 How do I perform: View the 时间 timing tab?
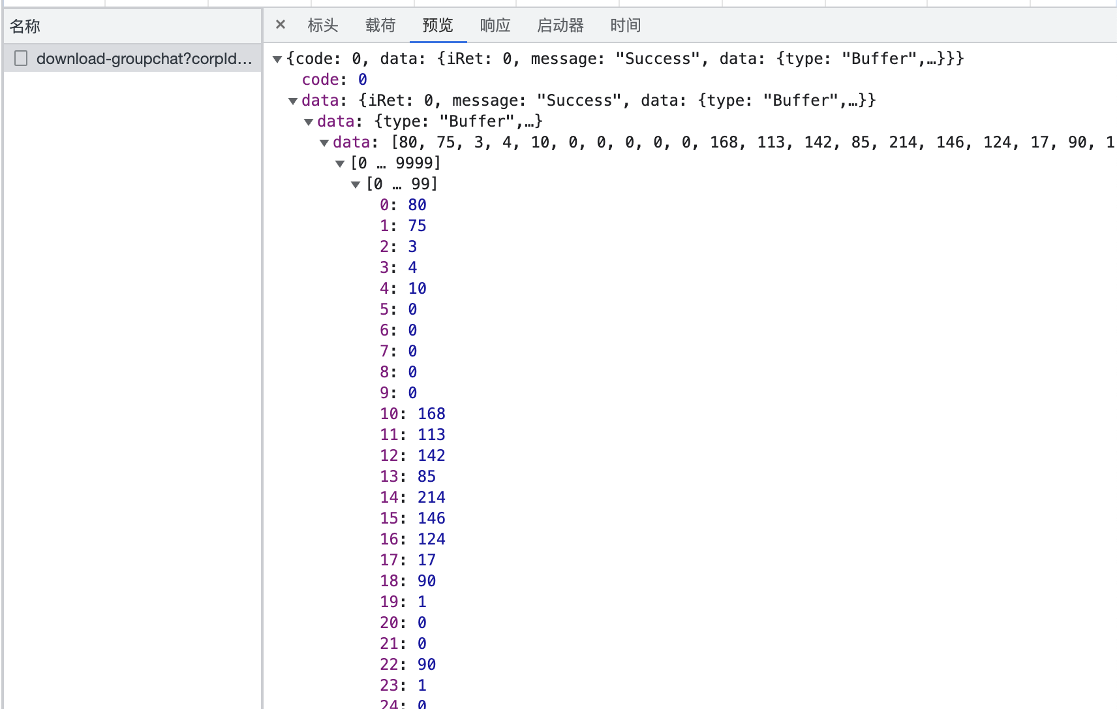[x=625, y=25]
